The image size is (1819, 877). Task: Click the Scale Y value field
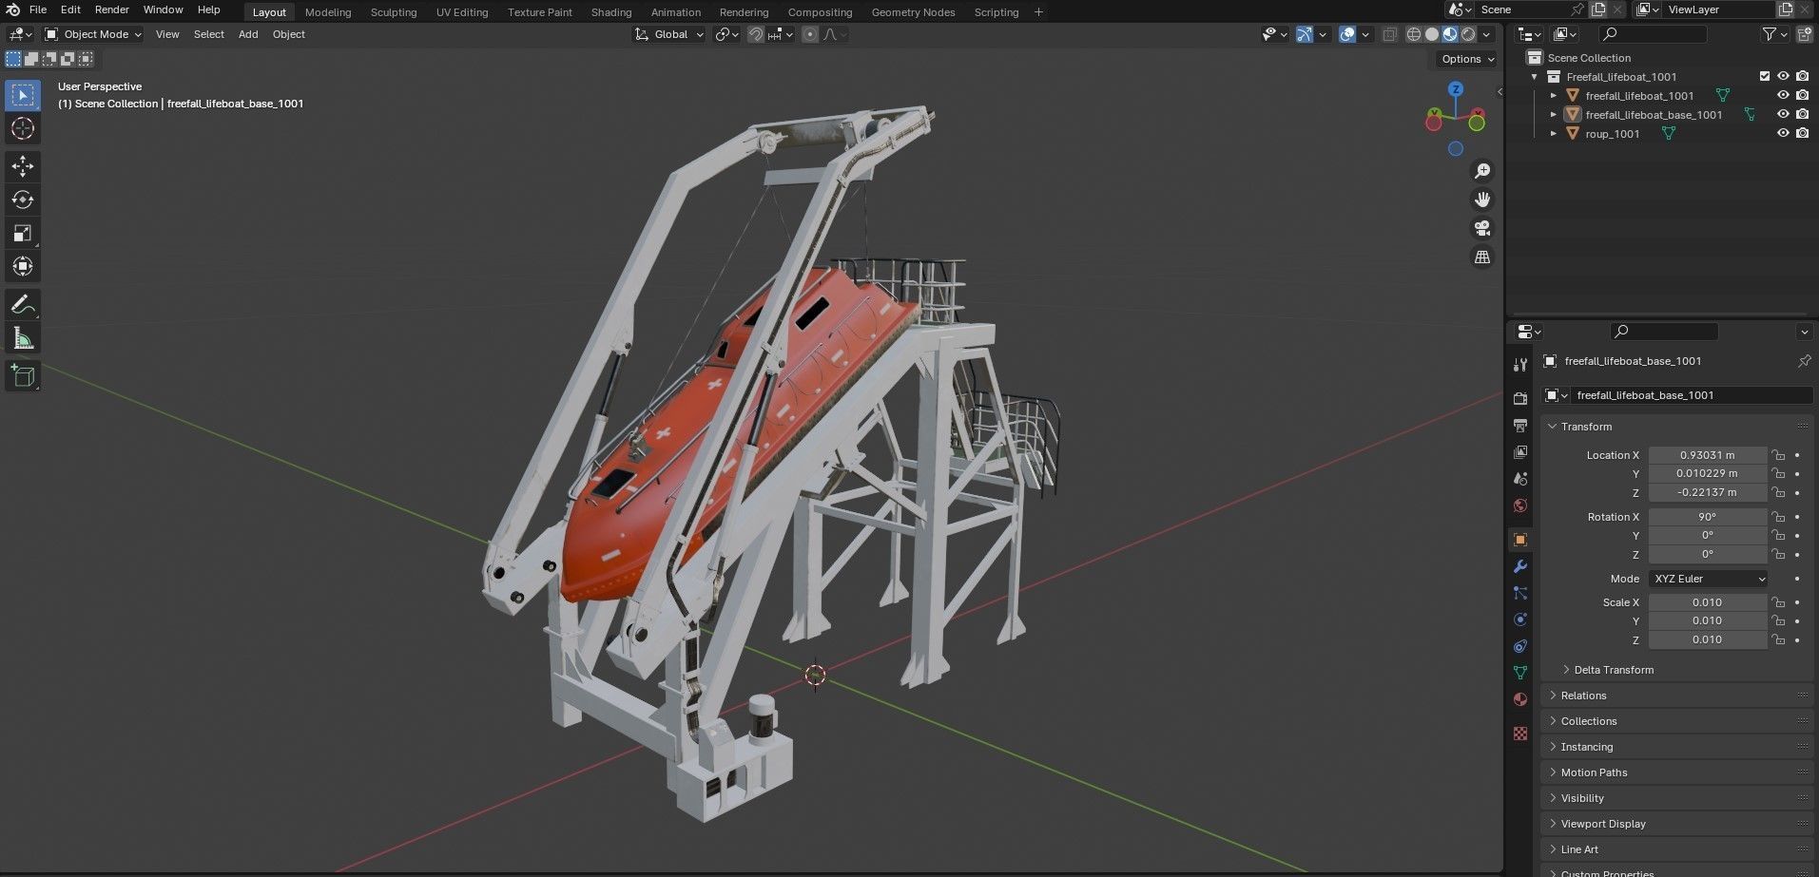pos(1708,620)
